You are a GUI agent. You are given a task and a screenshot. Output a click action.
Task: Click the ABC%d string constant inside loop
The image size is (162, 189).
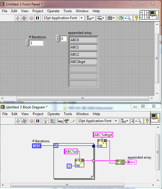click(71, 152)
